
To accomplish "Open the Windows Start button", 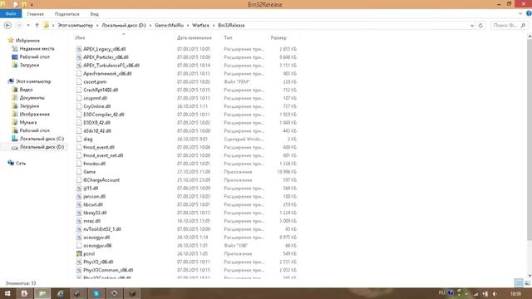I will [7, 293].
